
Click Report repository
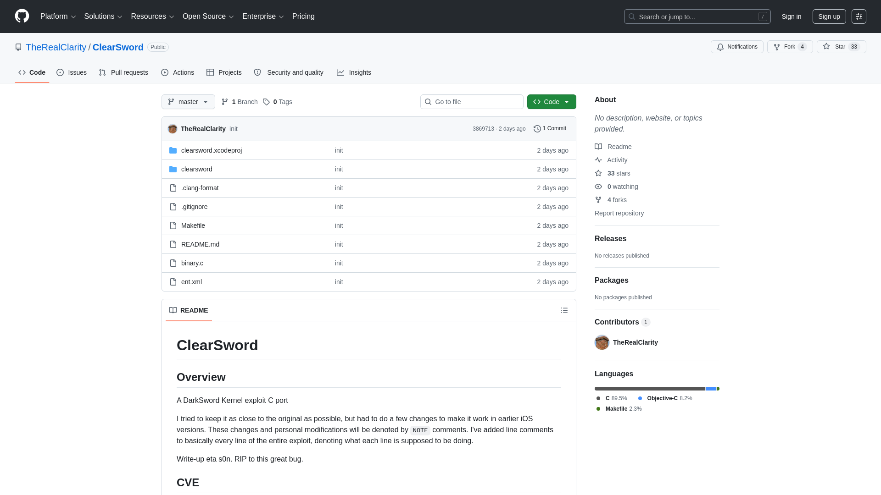coord(619,213)
